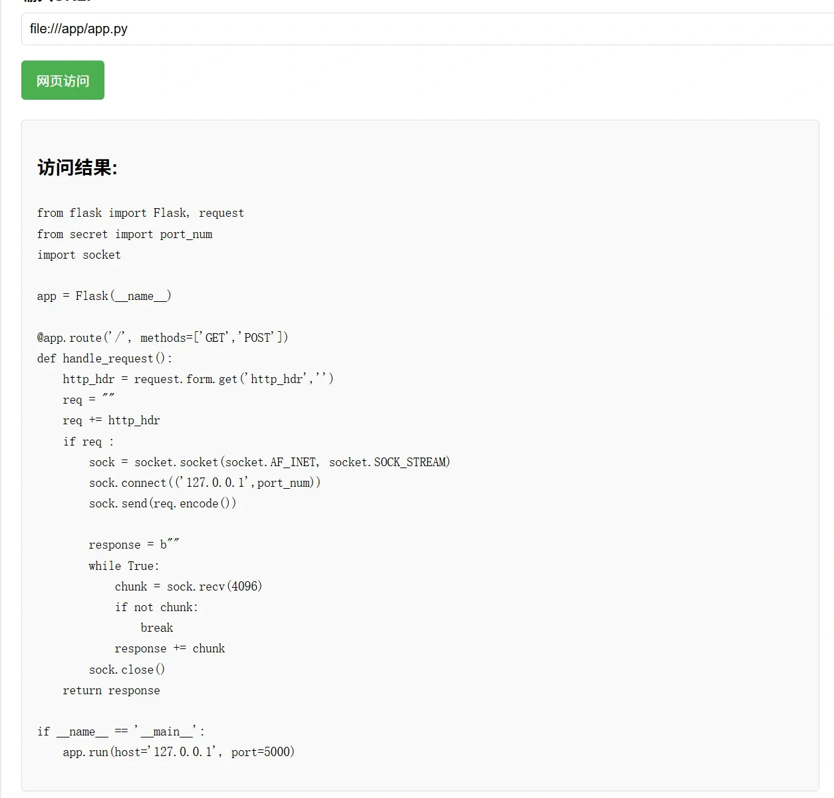Click the 'sock.close()' line
The image size is (834, 798).
coord(127,670)
